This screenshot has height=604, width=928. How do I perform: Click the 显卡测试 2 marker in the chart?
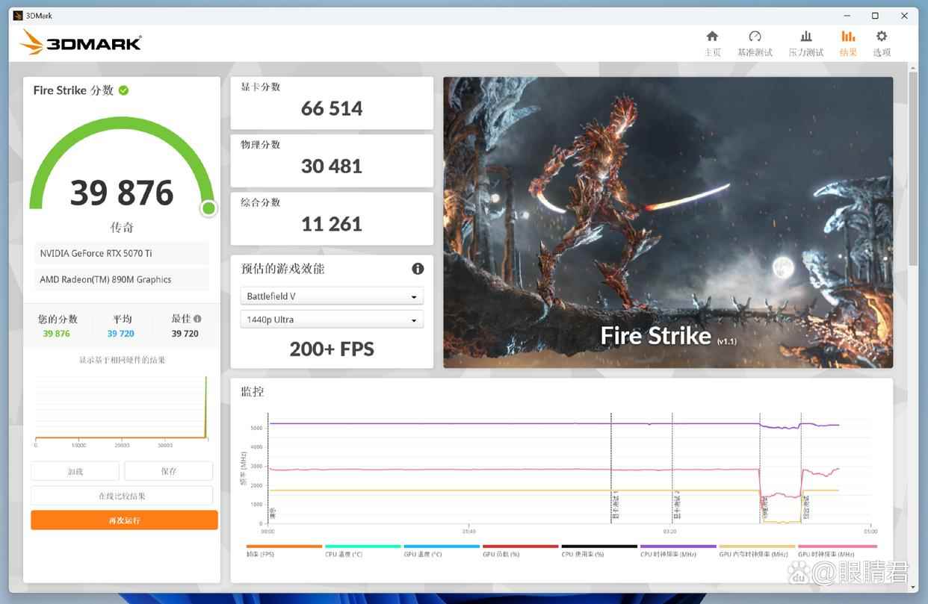(x=676, y=505)
